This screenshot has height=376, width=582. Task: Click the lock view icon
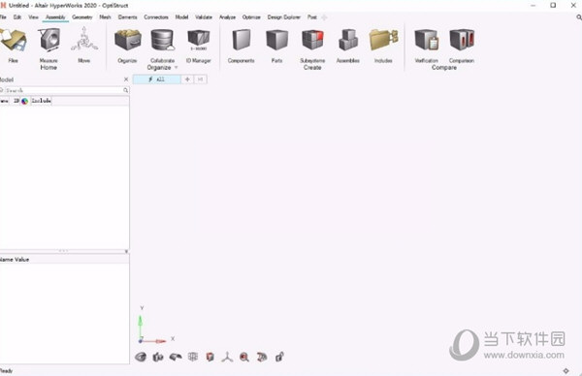click(x=279, y=357)
